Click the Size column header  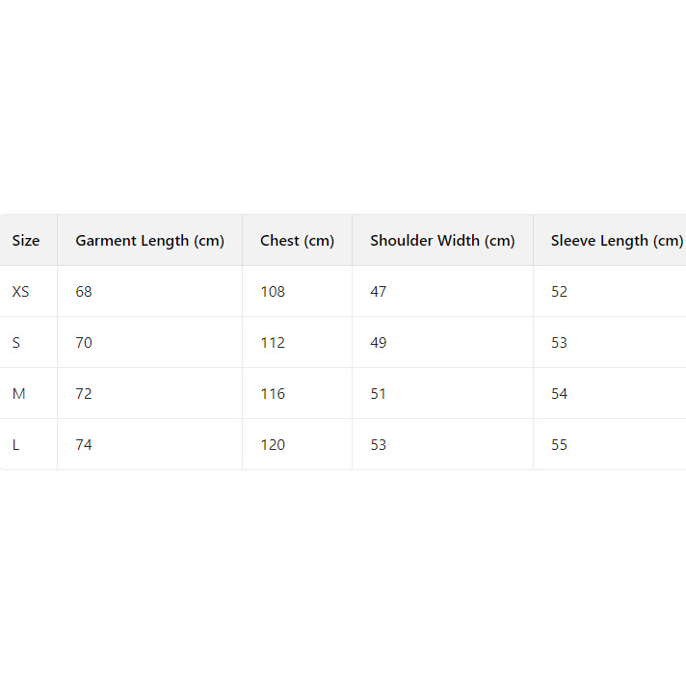point(26,241)
